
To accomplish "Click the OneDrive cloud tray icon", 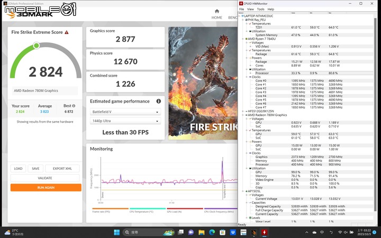I will click(314, 232).
